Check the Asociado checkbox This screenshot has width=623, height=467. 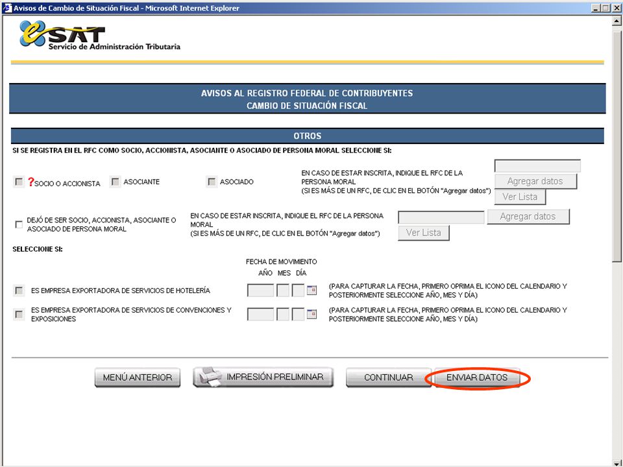(212, 182)
